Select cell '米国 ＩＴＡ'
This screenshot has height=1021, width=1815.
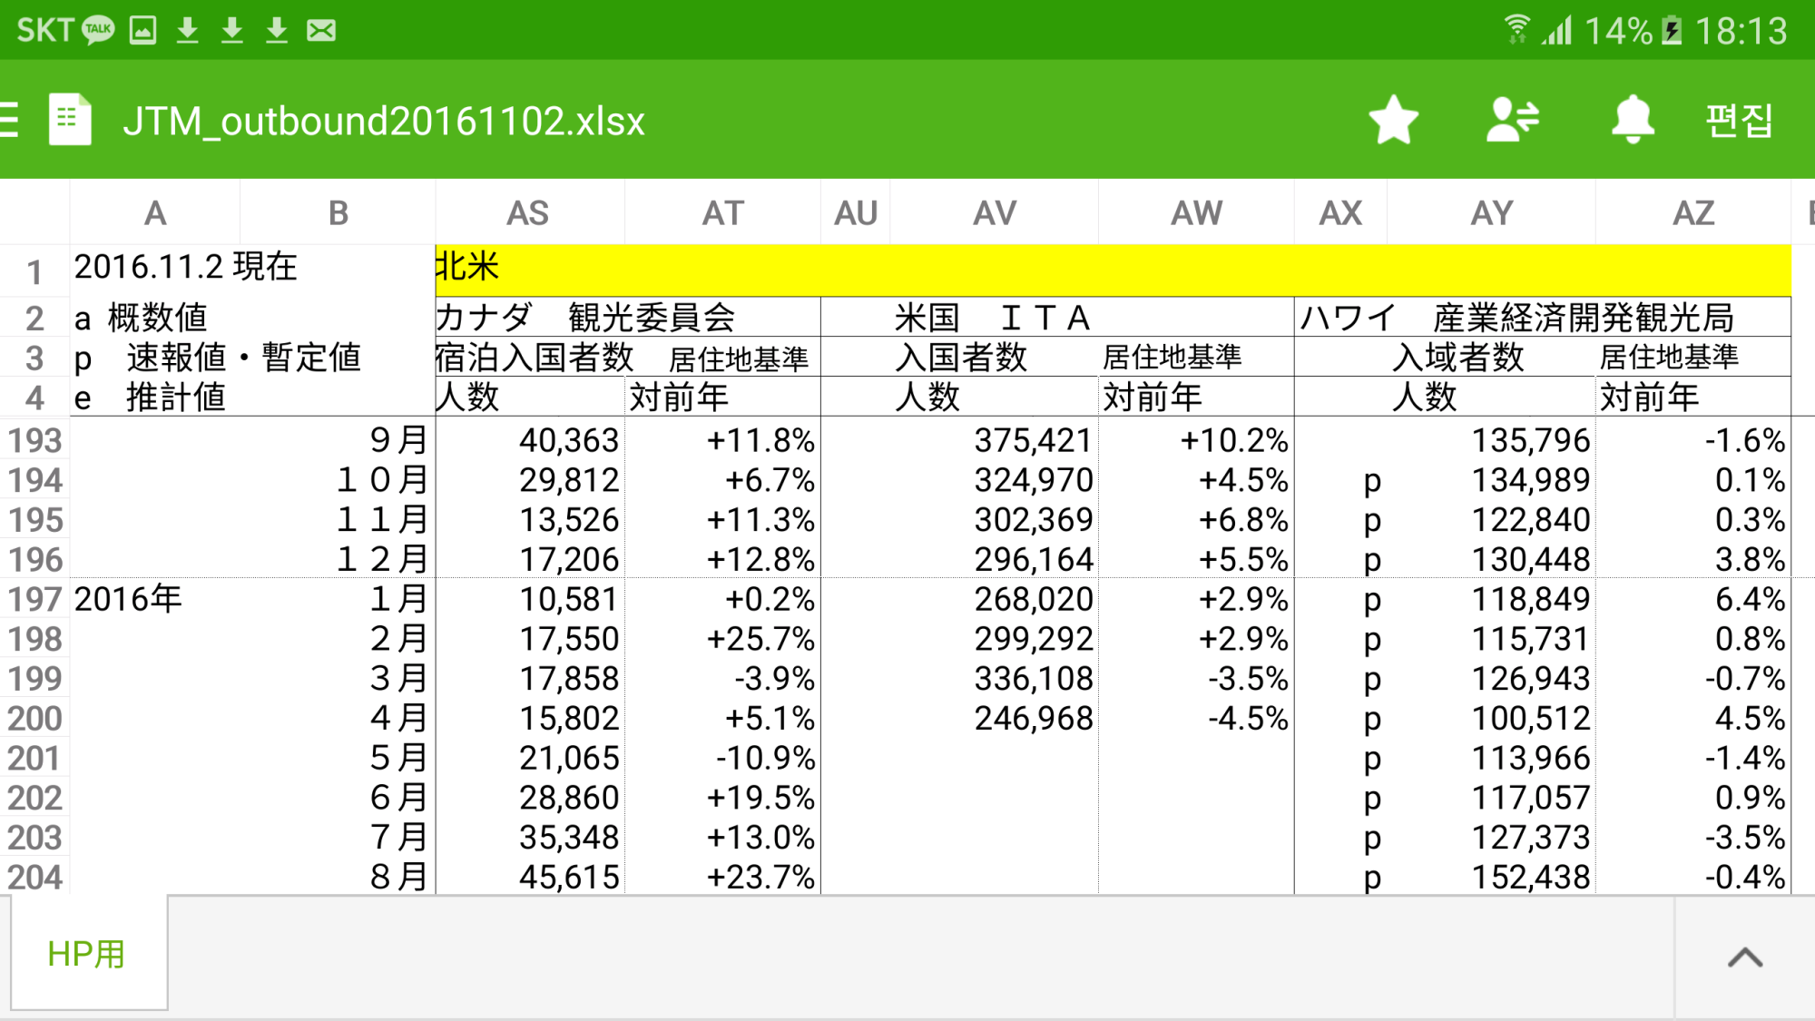[1057, 317]
